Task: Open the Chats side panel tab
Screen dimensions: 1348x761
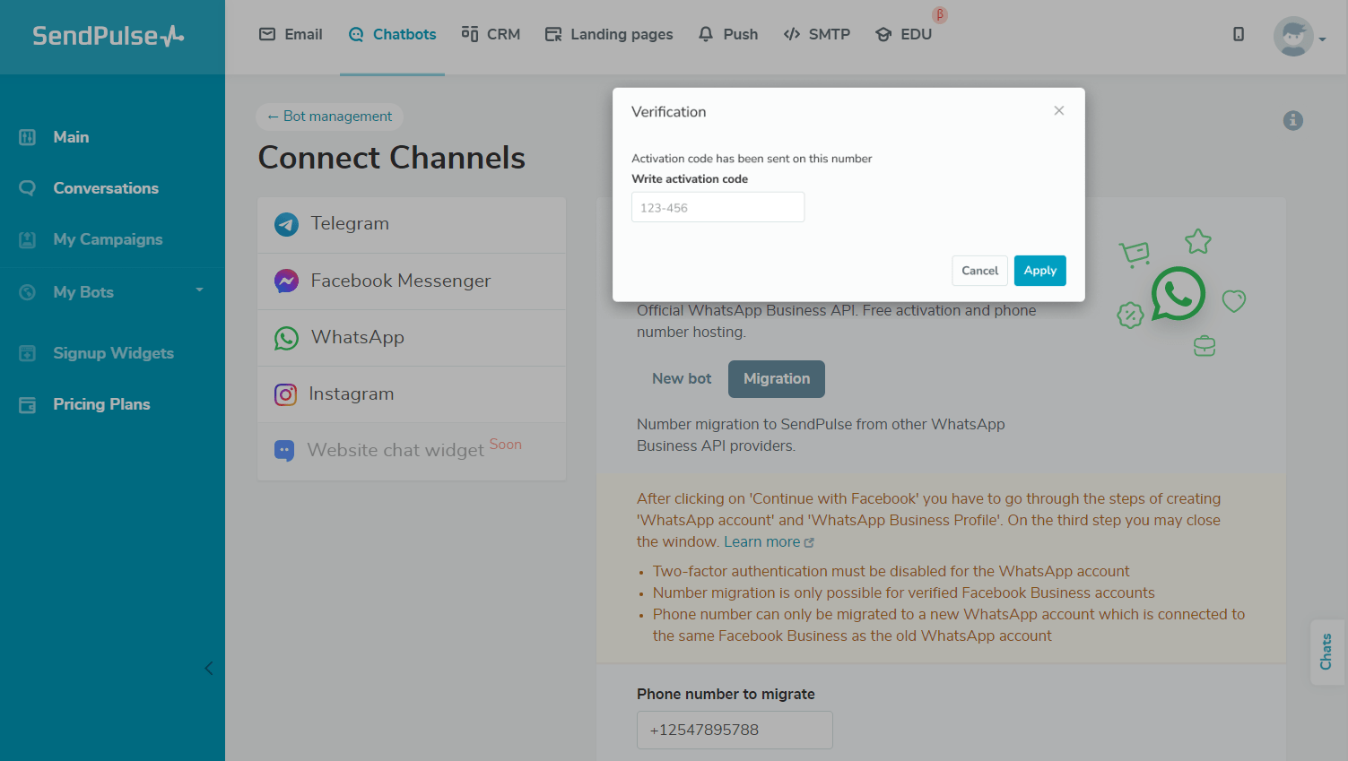Action: click(1326, 652)
